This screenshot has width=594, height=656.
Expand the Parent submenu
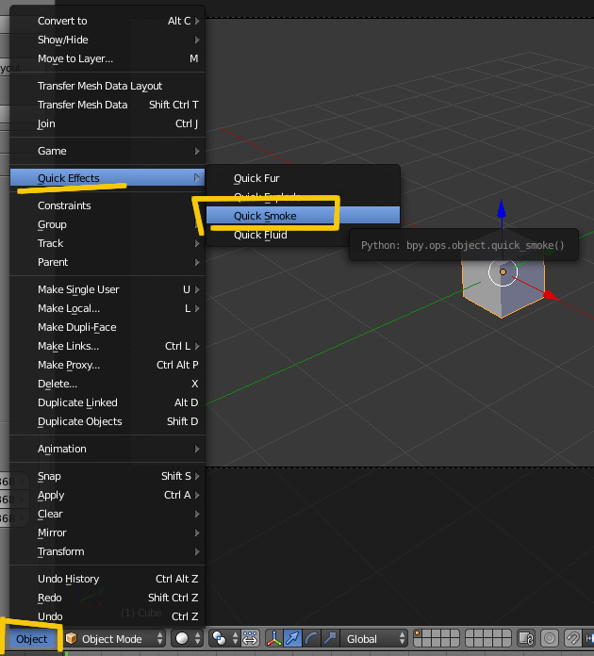pyautogui.click(x=107, y=262)
